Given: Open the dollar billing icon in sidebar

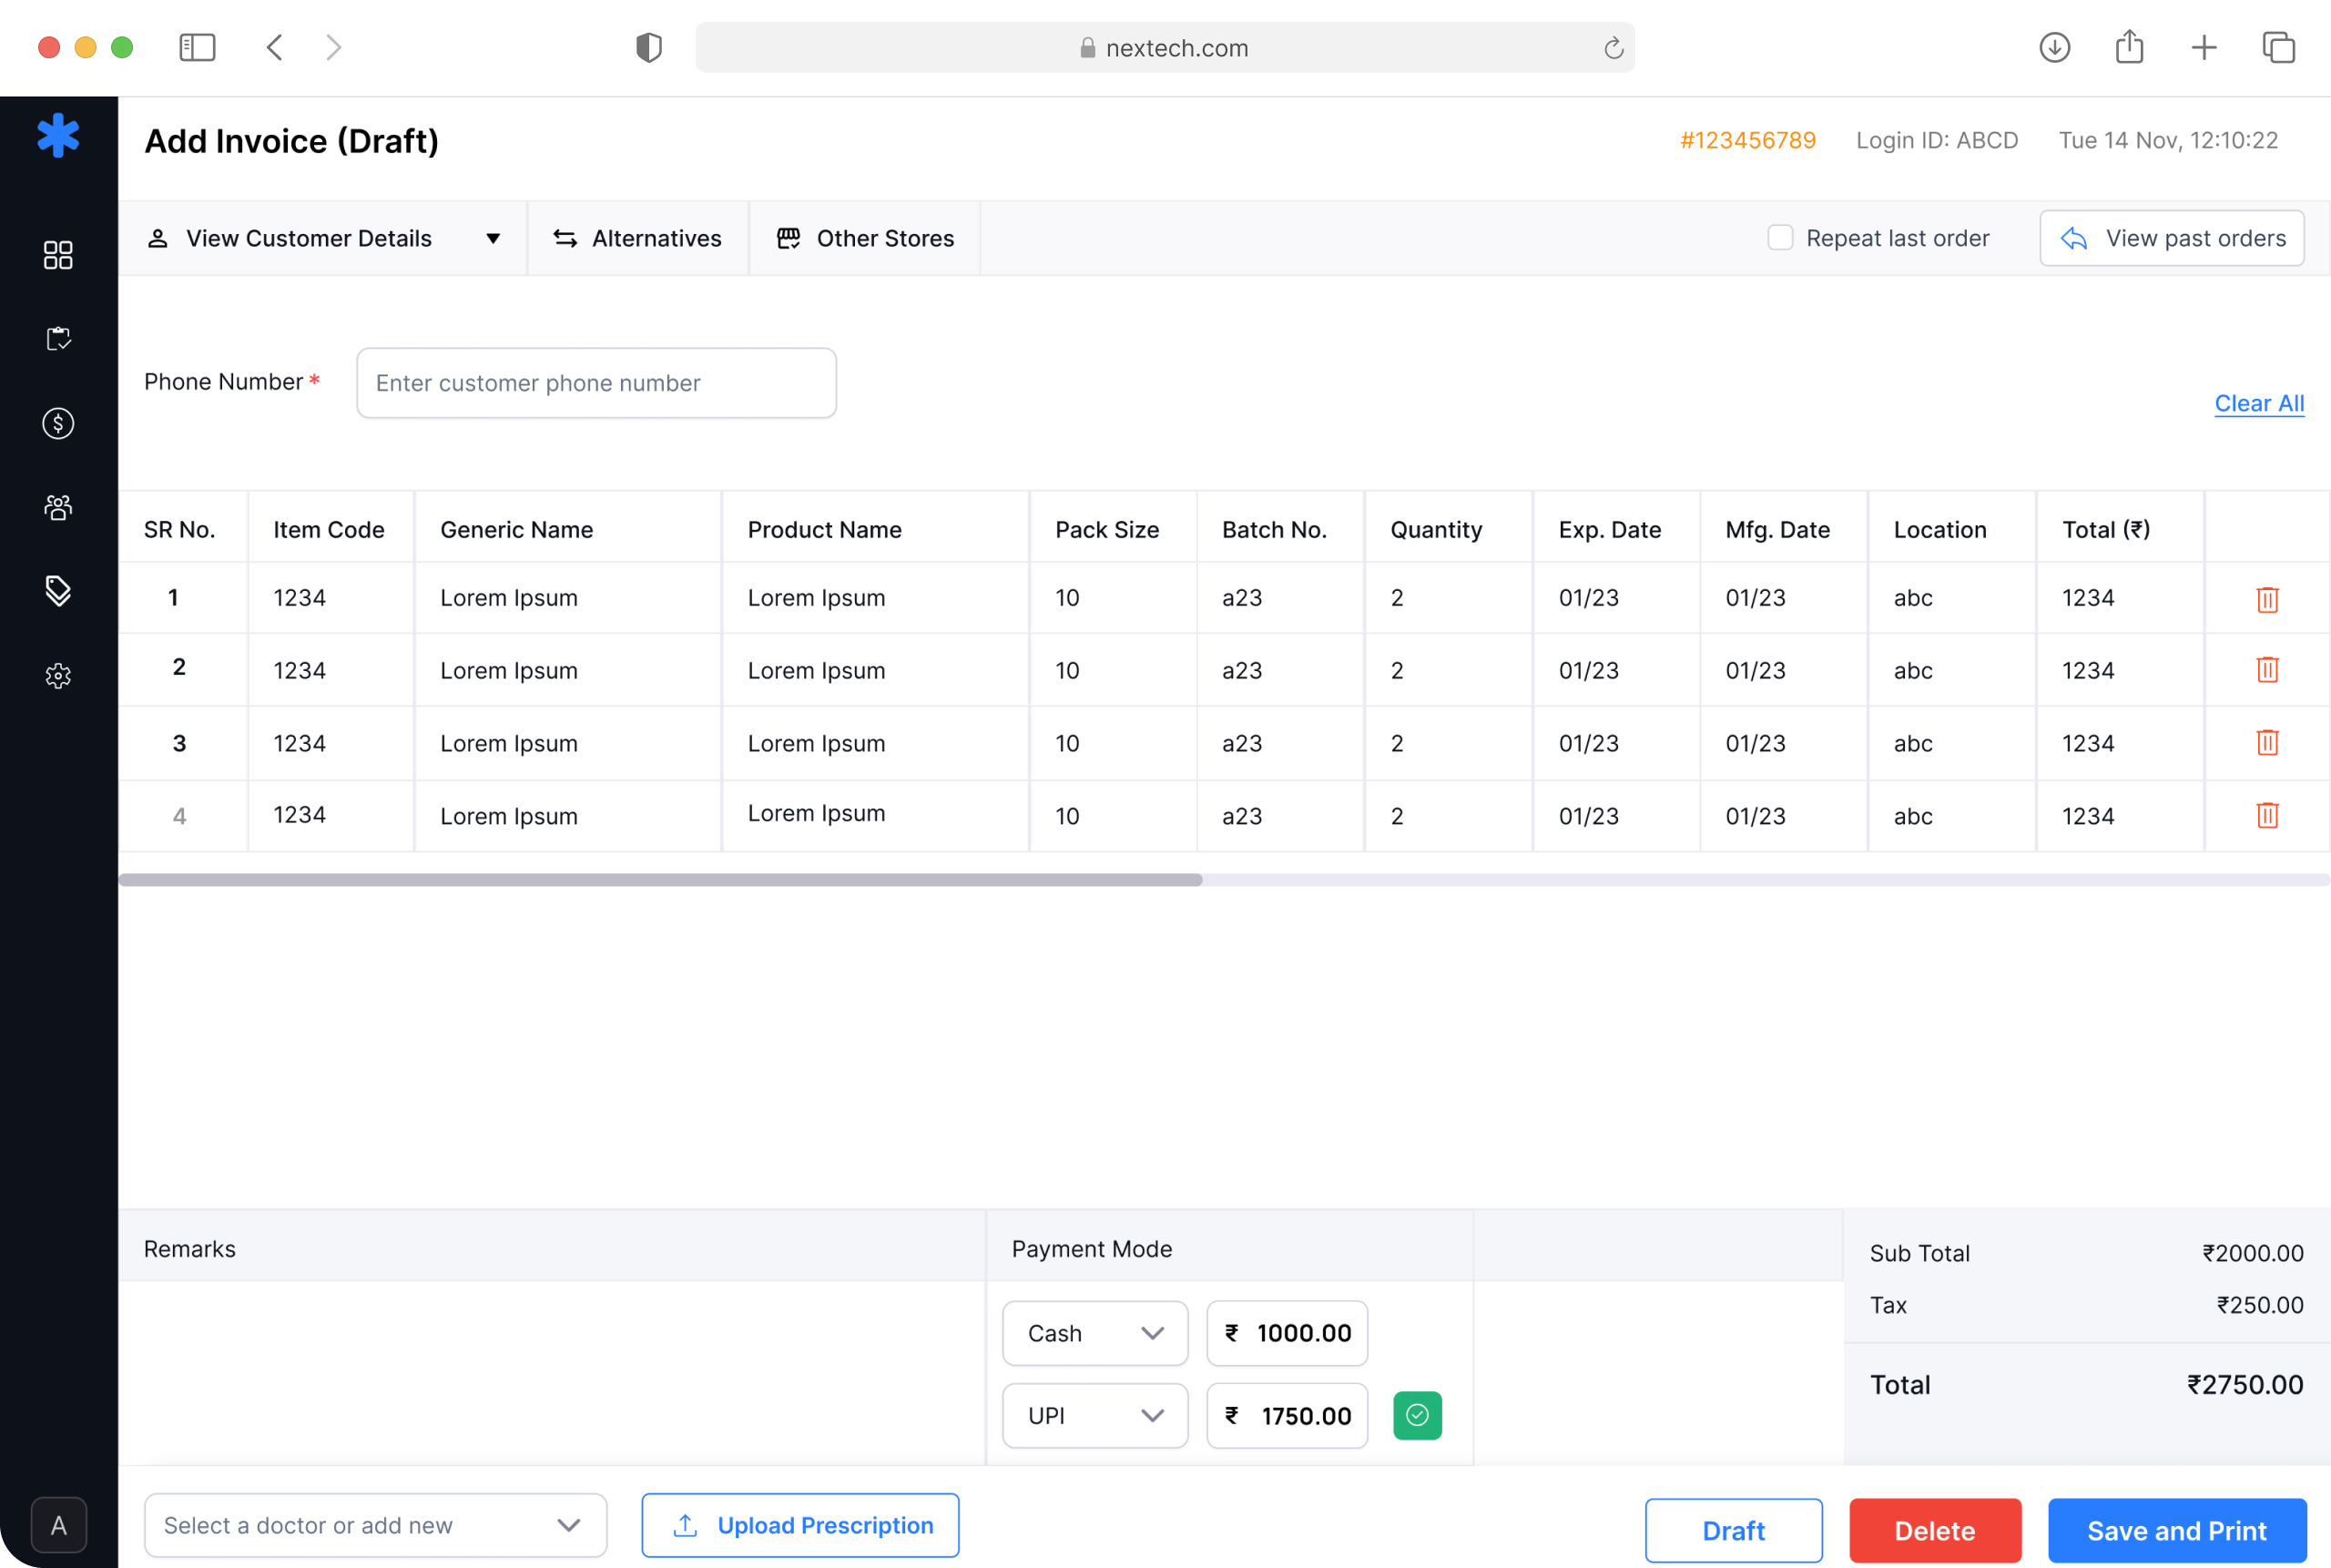Looking at the screenshot, I should click(x=58, y=423).
